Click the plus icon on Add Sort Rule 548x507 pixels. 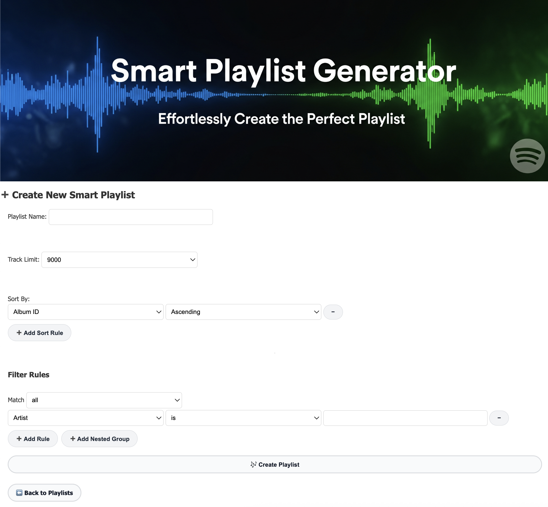pos(19,333)
